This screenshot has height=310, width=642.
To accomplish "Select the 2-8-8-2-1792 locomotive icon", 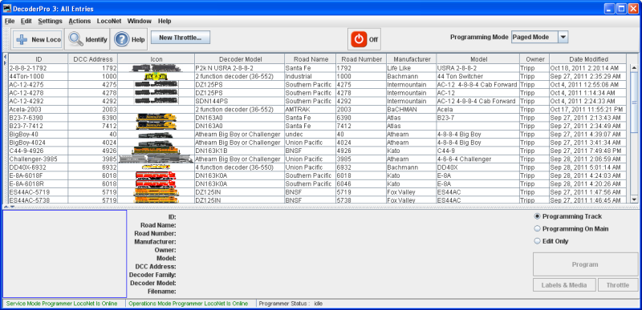I will point(156,68).
